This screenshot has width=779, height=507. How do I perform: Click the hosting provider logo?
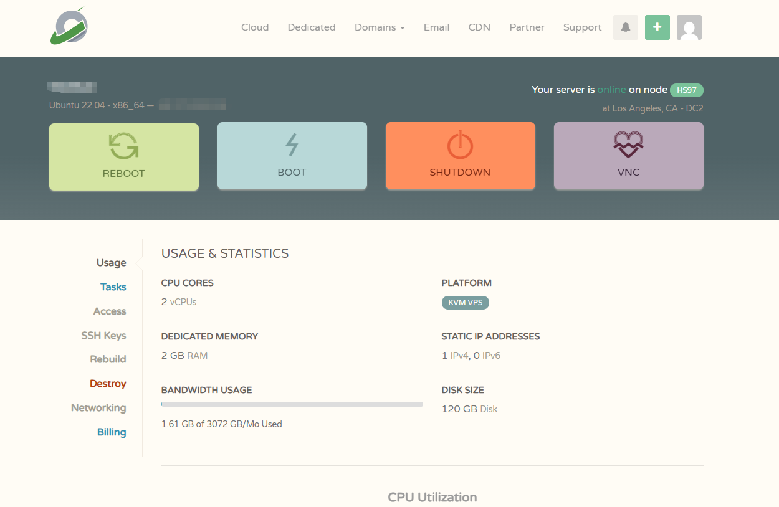point(69,27)
